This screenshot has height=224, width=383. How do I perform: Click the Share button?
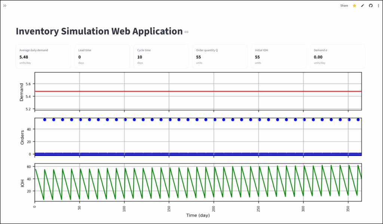click(344, 6)
